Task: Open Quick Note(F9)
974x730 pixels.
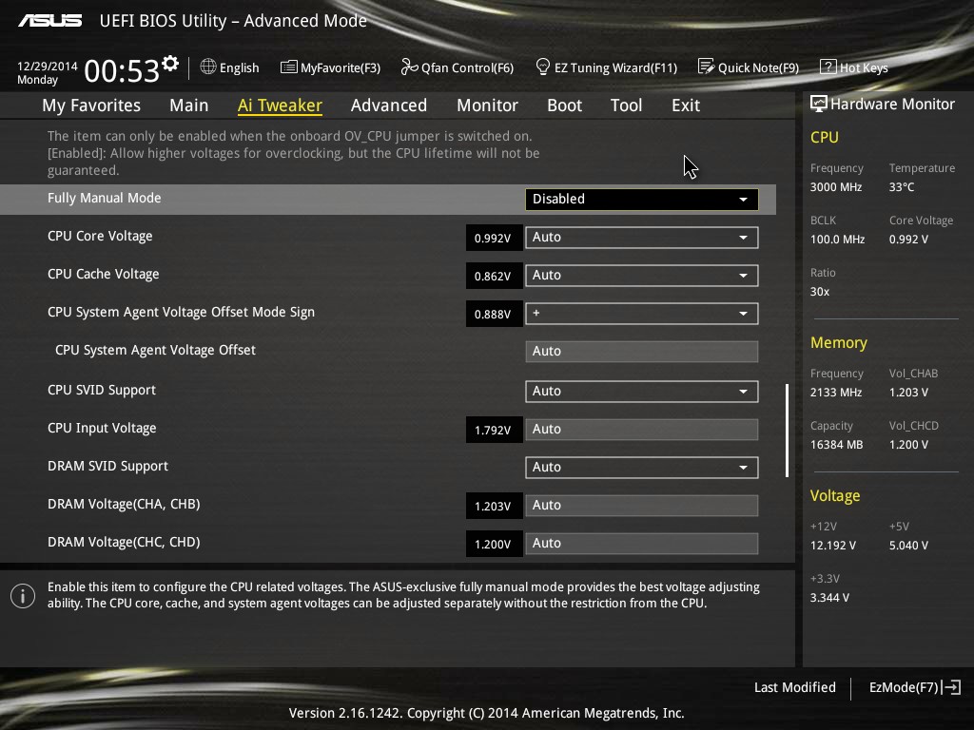Action: [749, 67]
